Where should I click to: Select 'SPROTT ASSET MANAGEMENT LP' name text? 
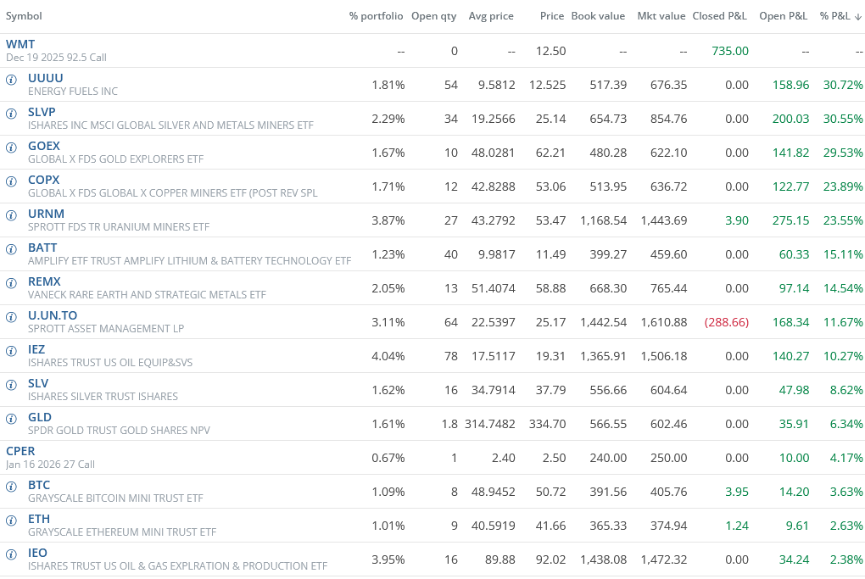pos(106,329)
